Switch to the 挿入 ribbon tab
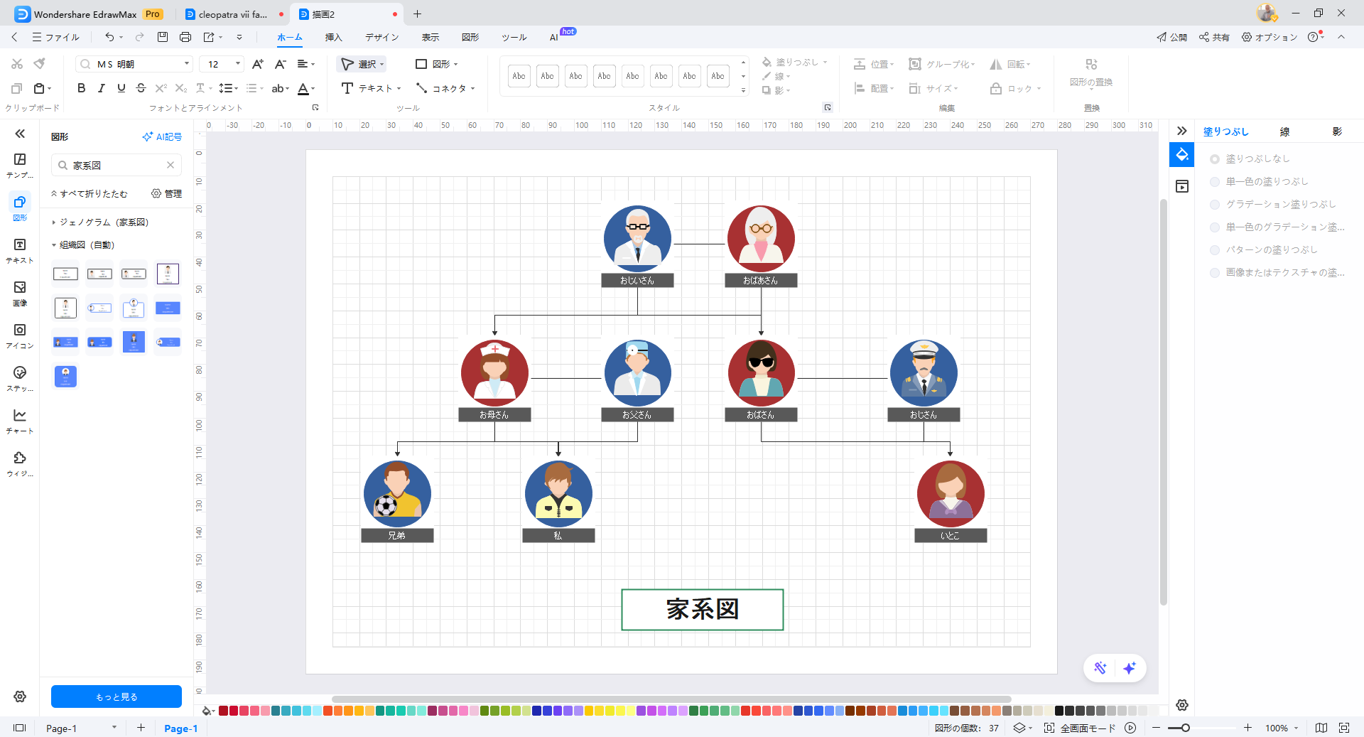This screenshot has height=737, width=1364. 333,37
